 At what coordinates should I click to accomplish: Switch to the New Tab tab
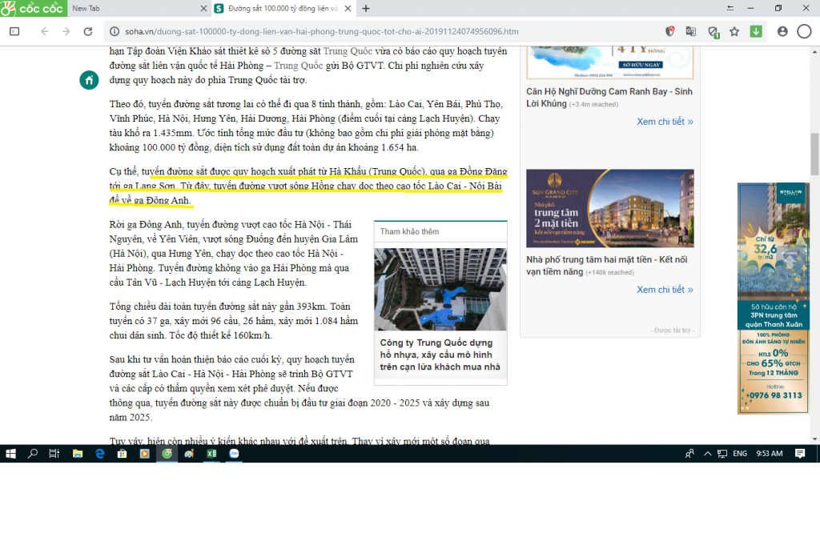pyautogui.click(x=139, y=8)
